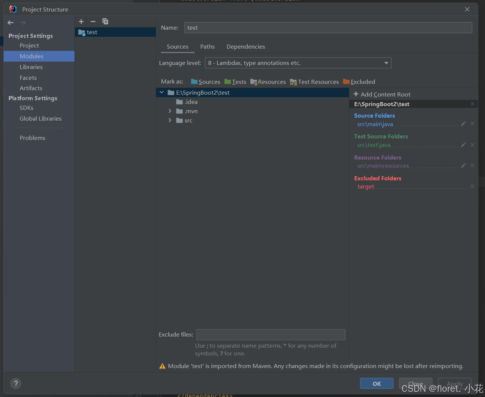Open Facets settings
The height and width of the screenshot is (397, 485).
click(x=28, y=78)
